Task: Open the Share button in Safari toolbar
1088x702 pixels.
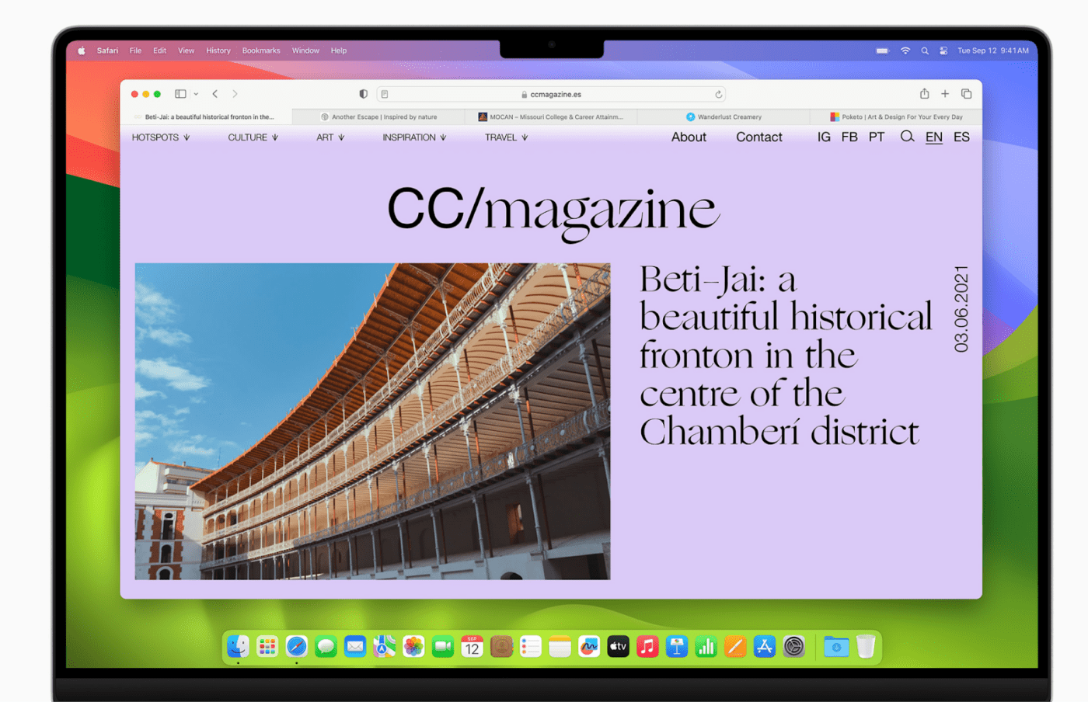Action: click(x=924, y=93)
